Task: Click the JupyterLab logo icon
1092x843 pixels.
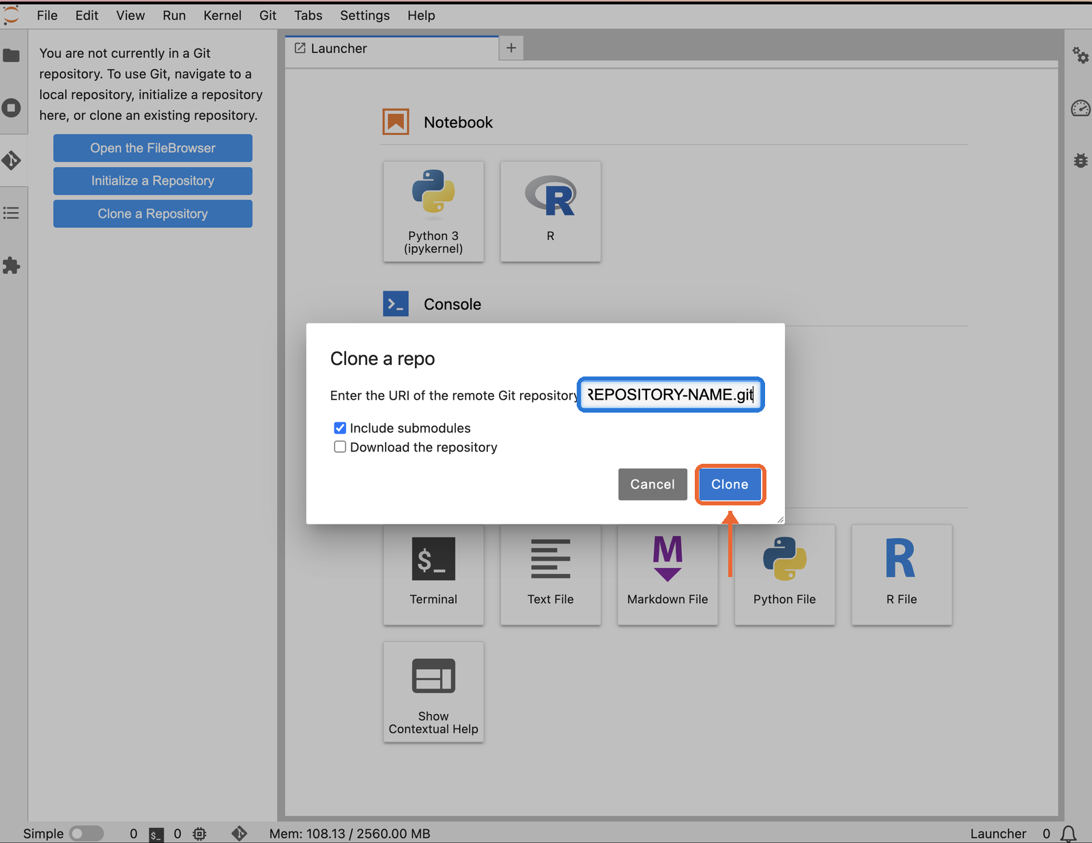Action: pos(11,15)
